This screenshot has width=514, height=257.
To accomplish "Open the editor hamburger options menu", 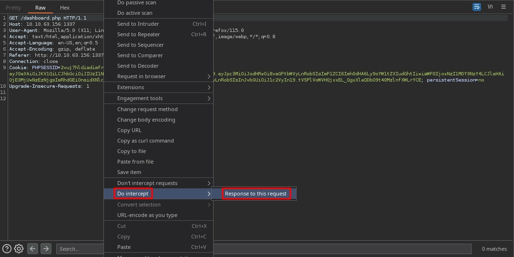I will point(503,7).
